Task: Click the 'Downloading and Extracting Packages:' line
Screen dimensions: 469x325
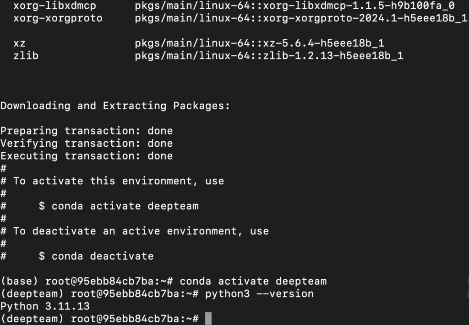Action: pos(115,106)
